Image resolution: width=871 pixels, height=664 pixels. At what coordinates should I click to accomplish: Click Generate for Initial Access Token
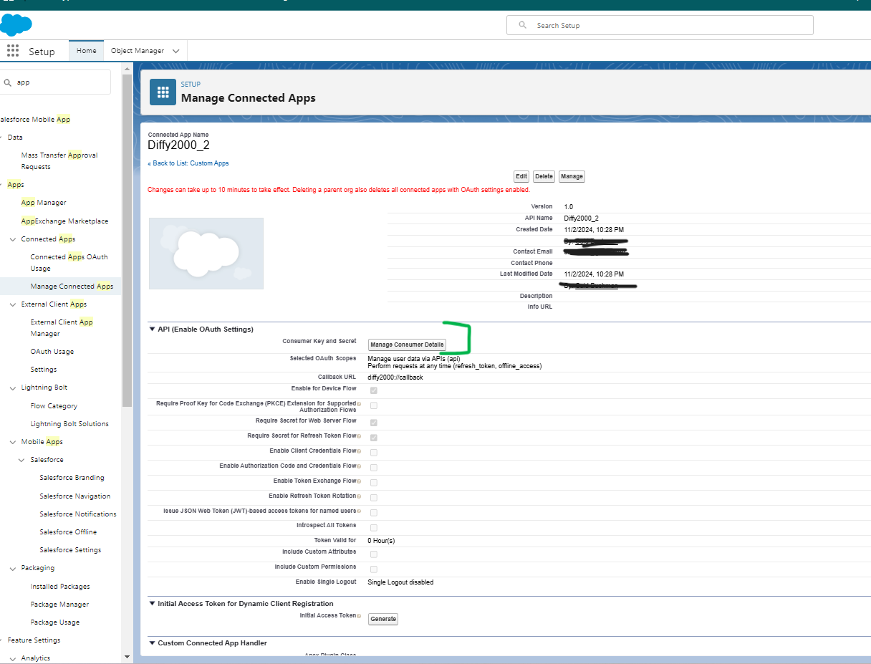tap(383, 619)
